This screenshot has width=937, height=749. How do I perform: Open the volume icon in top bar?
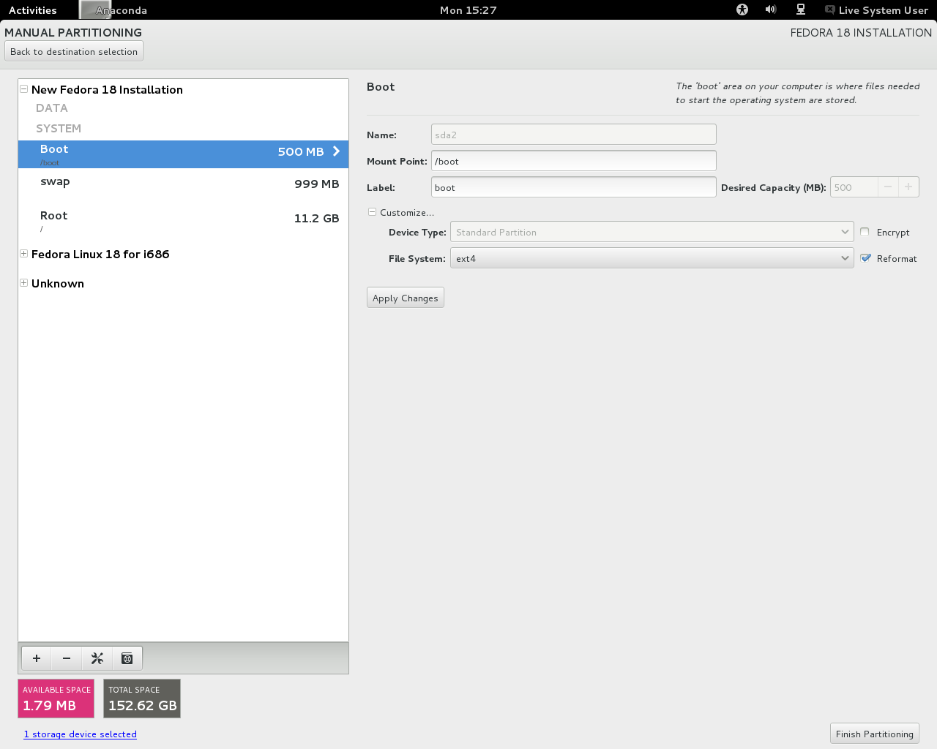point(771,10)
